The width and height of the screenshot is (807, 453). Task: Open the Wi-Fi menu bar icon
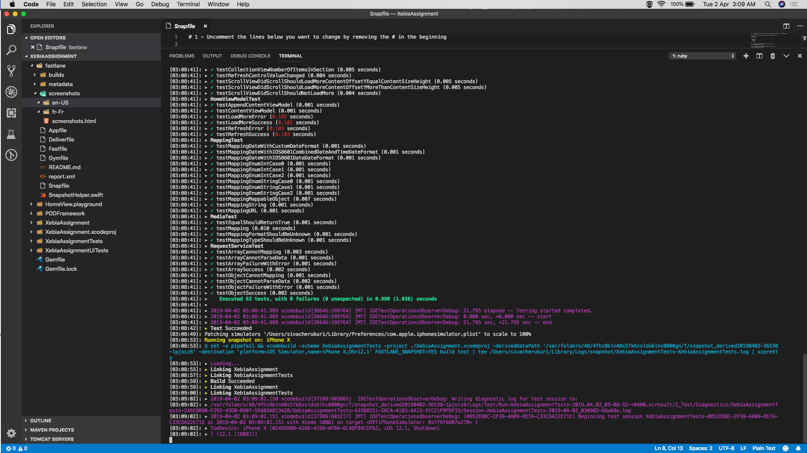662,4
